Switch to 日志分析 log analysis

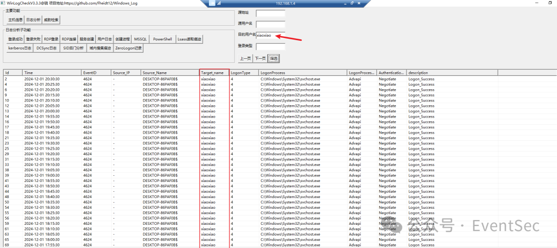coord(34,20)
